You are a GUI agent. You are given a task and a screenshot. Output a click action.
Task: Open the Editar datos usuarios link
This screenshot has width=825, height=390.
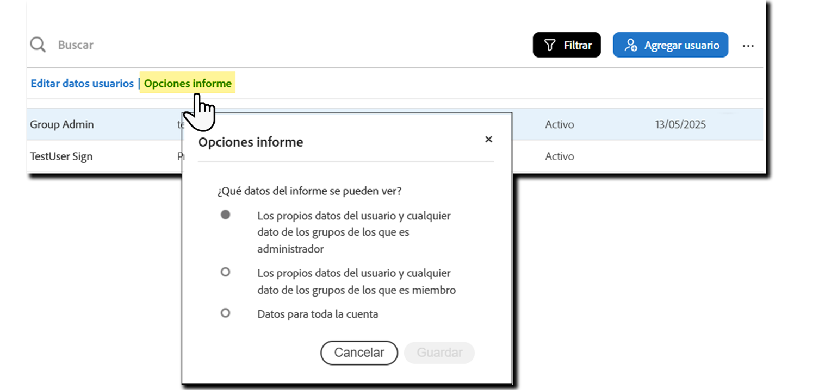(82, 84)
